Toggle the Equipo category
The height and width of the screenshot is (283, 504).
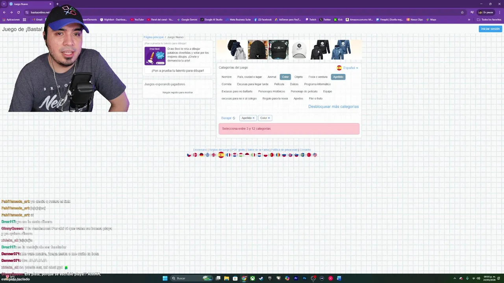[x=328, y=92]
